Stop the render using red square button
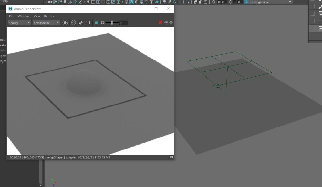The width and height of the screenshot is (322, 187). tap(160, 23)
